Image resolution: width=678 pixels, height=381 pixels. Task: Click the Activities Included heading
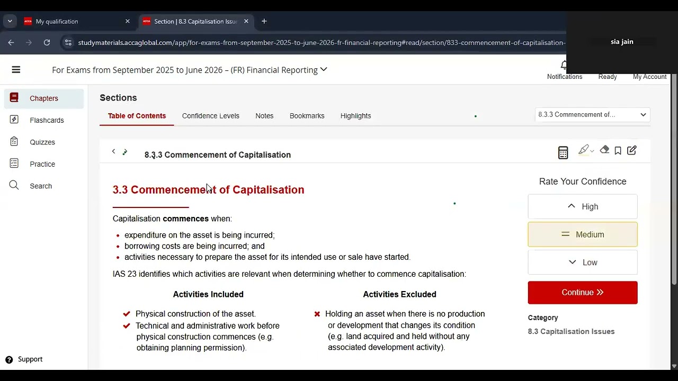(x=208, y=294)
